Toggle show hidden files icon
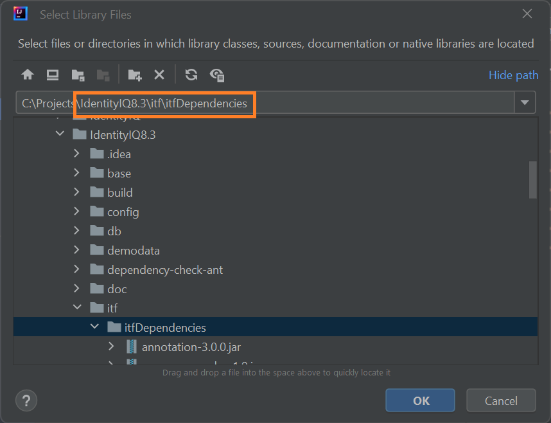Image resolution: width=551 pixels, height=423 pixels. 217,75
